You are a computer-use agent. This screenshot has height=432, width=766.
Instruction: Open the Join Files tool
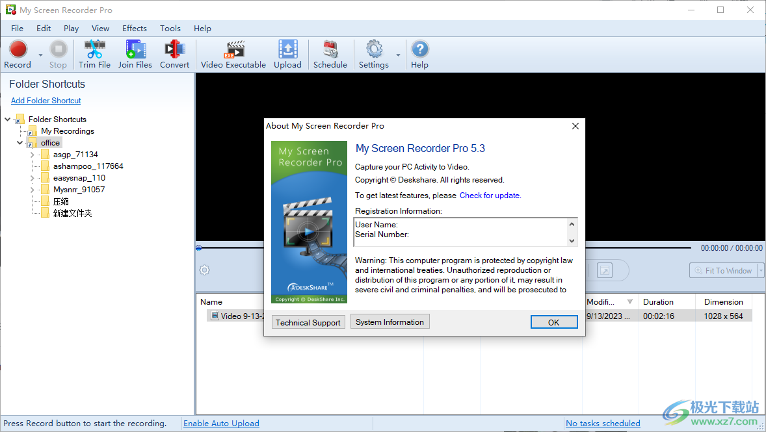tap(135, 54)
